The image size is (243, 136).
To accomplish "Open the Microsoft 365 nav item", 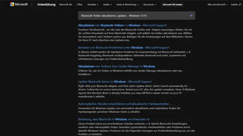I will 66,5.
